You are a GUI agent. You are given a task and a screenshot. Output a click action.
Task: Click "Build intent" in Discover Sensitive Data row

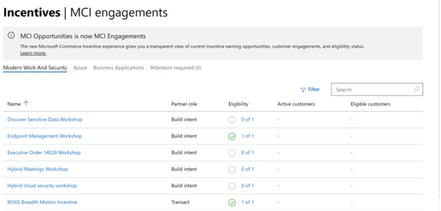[184, 119]
